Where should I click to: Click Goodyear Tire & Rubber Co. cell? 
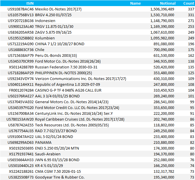coord(60,177)
